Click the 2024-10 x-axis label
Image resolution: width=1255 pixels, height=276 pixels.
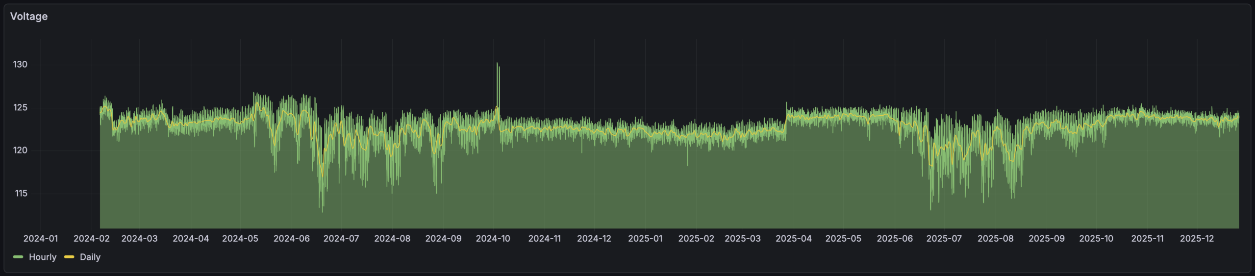(493, 238)
